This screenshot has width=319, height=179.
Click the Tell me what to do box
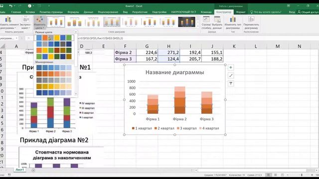(x=266, y=12)
